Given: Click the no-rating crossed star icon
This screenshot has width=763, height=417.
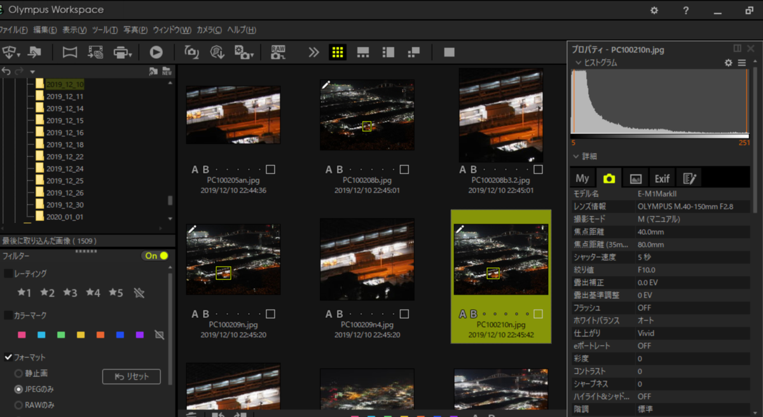Looking at the screenshot, I should [140, 293].
